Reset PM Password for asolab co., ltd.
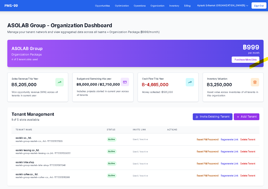 pyautogui.click(x=207, y=139)
